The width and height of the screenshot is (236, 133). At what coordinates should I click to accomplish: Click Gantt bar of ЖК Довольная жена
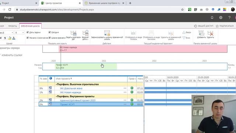point(190,88)
